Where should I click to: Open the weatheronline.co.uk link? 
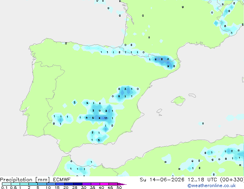212,186
